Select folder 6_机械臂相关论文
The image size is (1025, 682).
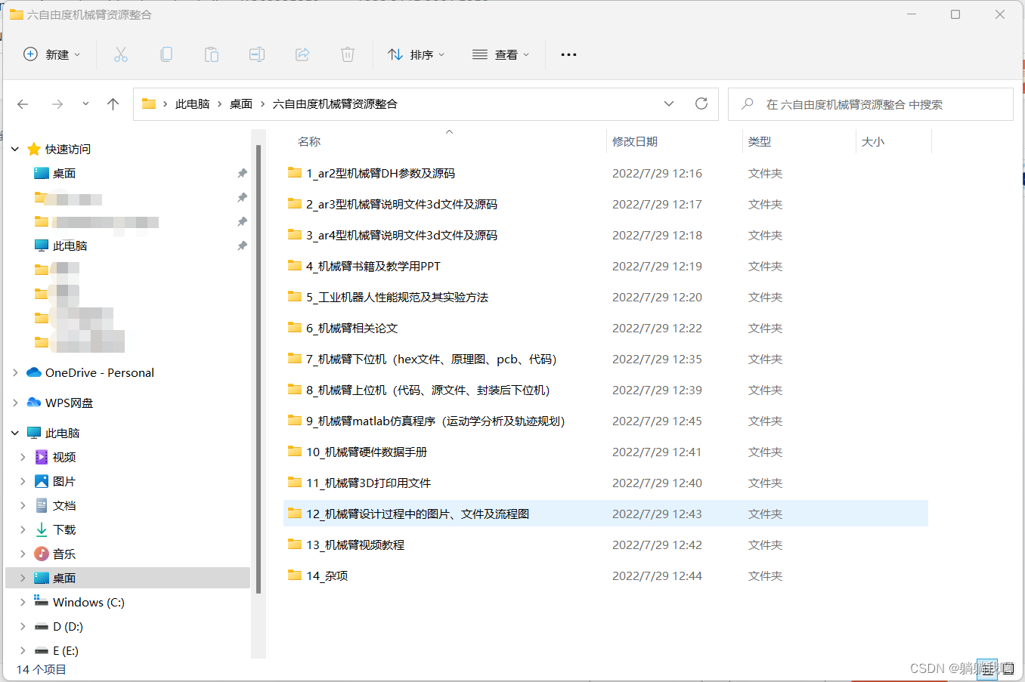coord(605,328)
